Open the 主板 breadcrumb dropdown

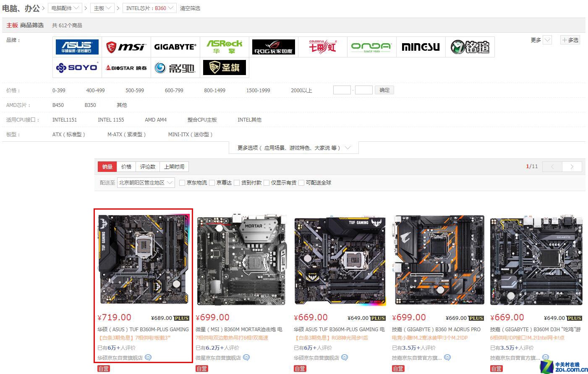click(103, 8)
